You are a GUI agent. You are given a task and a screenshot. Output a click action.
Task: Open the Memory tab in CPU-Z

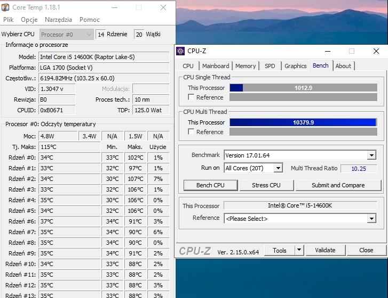246,66
